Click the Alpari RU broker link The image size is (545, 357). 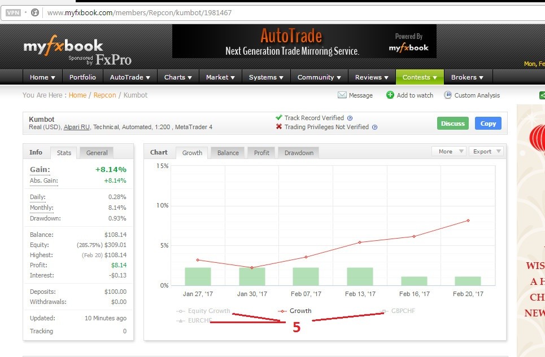point(76,127)
